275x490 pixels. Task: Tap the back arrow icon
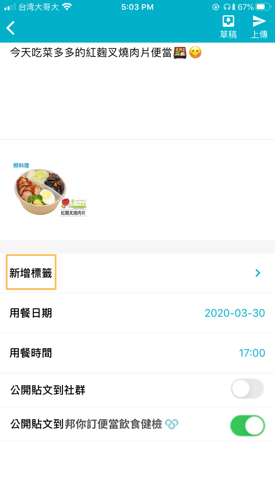11,28
